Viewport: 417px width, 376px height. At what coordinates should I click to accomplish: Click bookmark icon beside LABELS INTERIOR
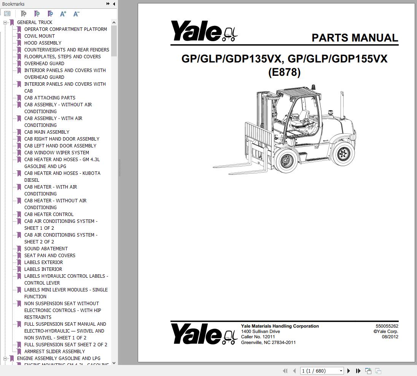pos(19,269)
